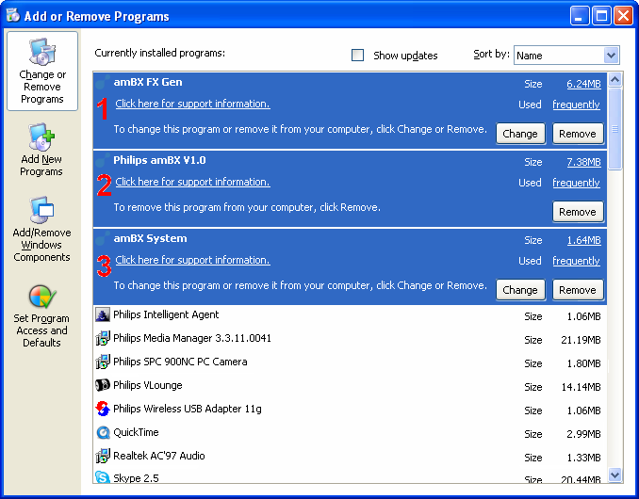Click frequently link for amBX System
This screenshot has width=639, height=499.
576,261
